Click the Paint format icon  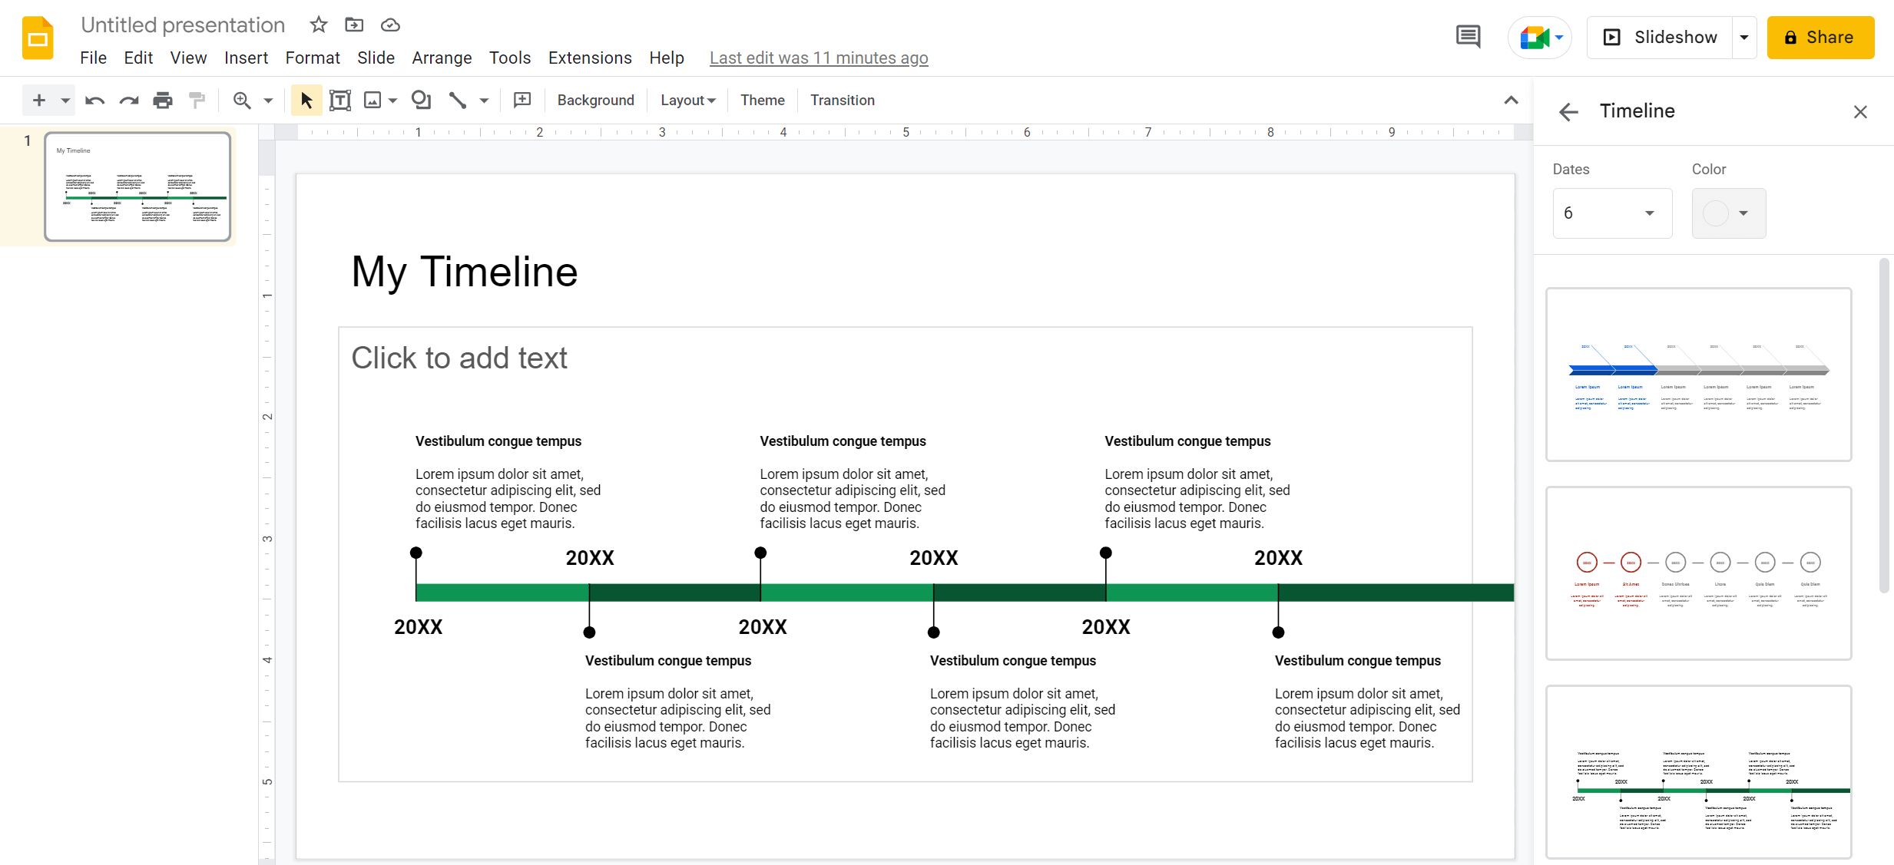pos(196,100)
